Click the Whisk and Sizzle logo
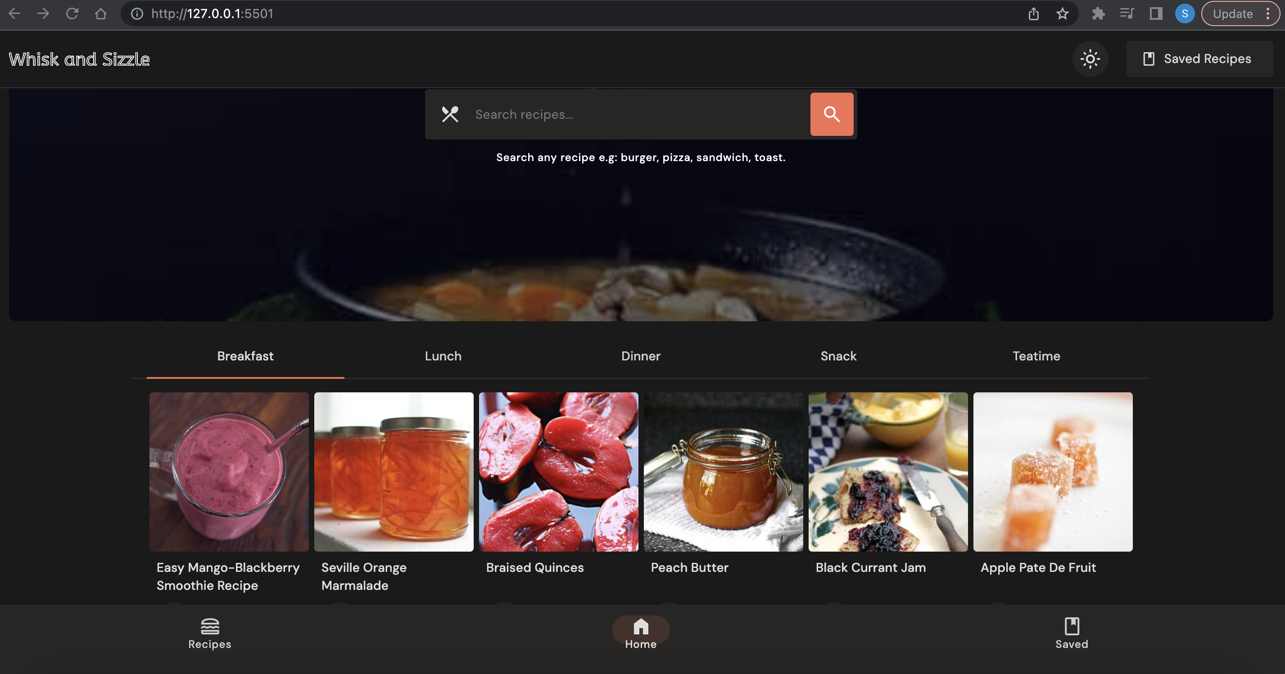The image size is (1285, 674). click(79, 59)
